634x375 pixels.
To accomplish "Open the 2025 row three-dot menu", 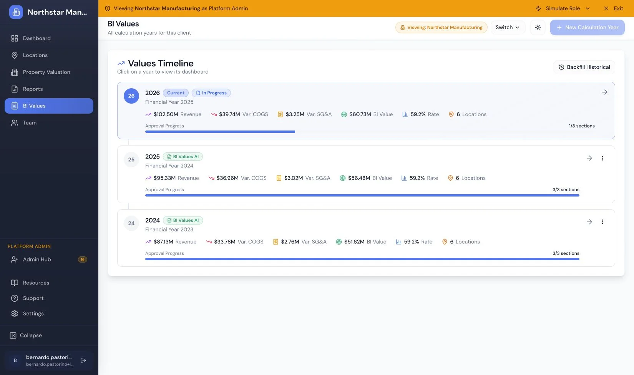I will tap(602, 158).
